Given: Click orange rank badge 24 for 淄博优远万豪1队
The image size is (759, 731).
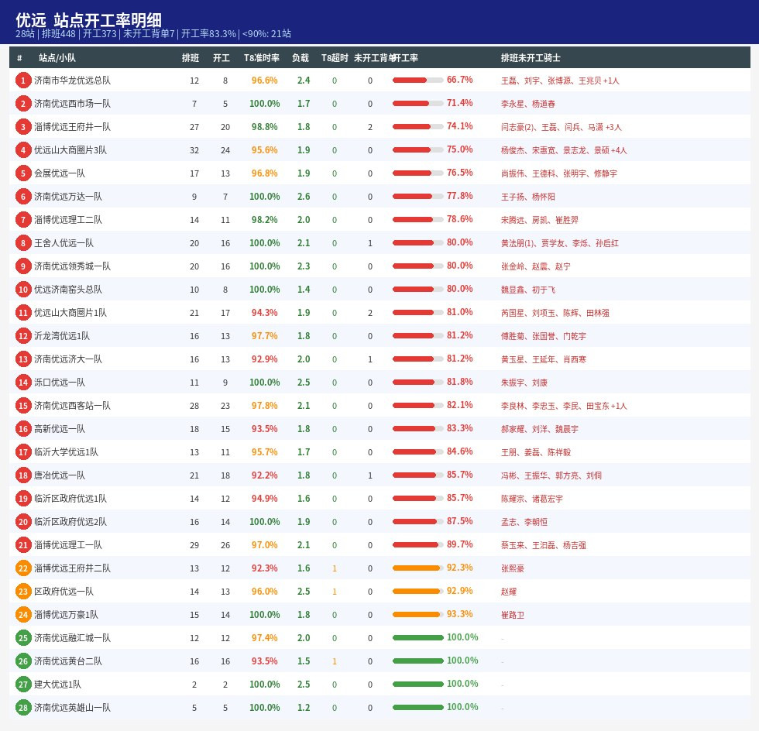Looking at the screenshot, I should pos(22,615).
